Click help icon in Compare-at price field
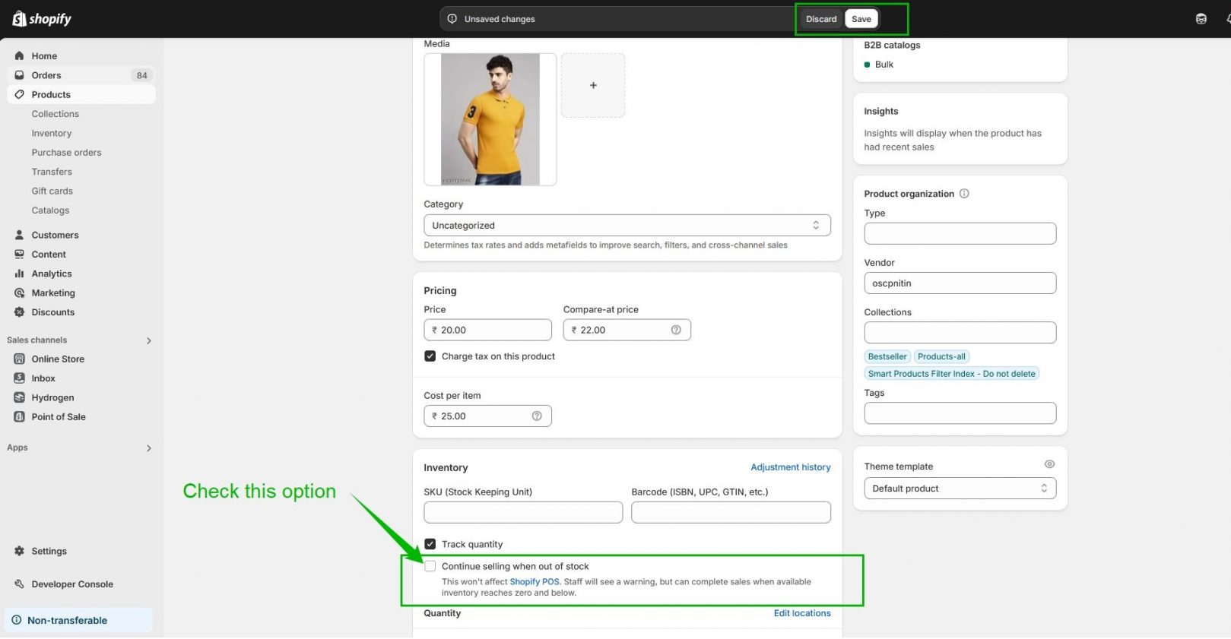Image resolution: width=1231 pixels, height=639 pixels. click(676, 330)
